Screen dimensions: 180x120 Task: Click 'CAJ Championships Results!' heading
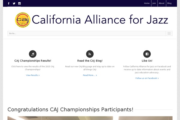33,61
